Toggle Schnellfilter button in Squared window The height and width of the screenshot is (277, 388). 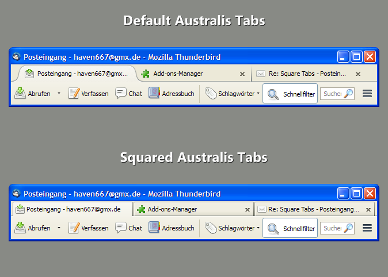pos(290,228)
